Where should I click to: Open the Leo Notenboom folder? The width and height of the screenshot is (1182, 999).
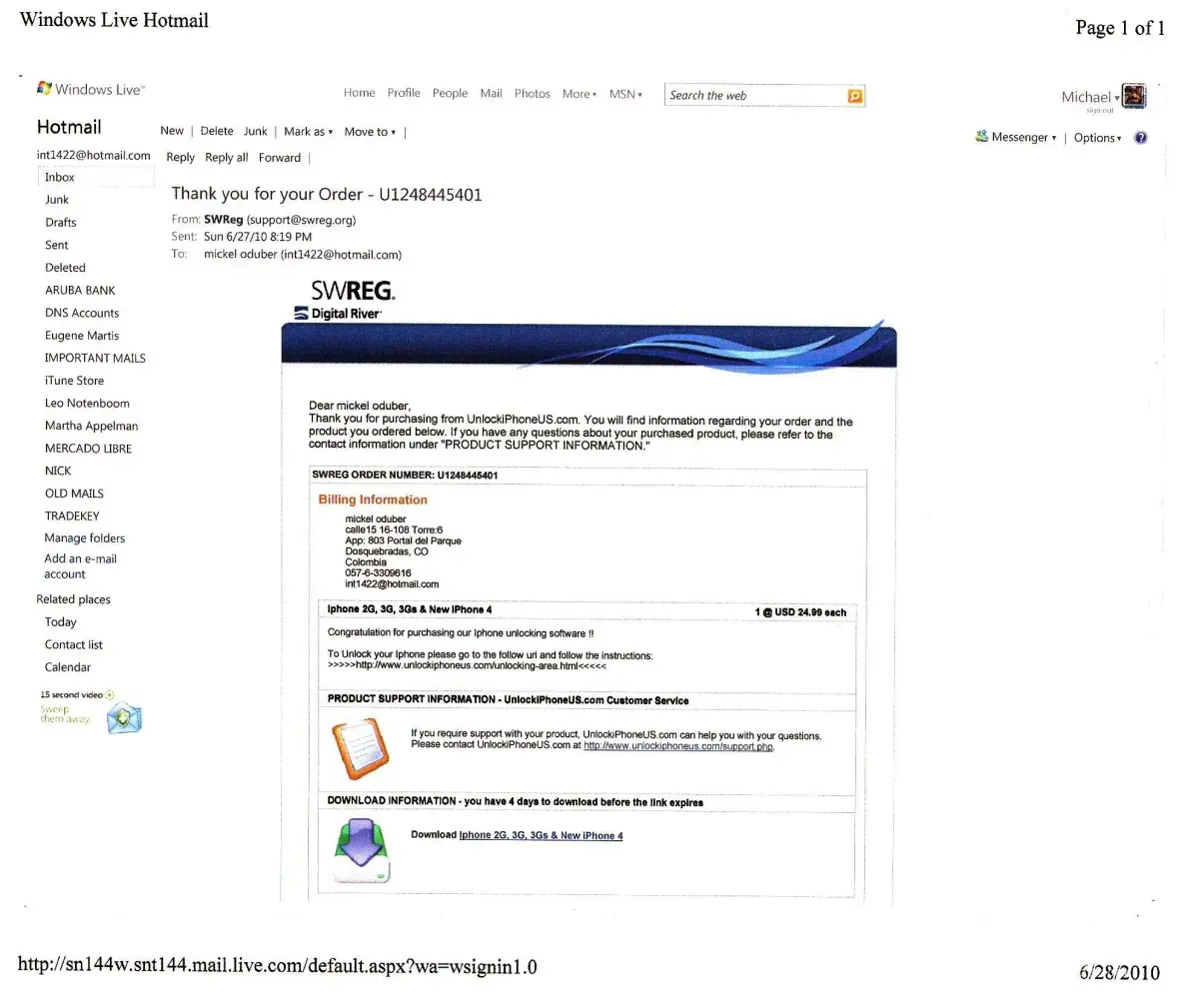87,403
